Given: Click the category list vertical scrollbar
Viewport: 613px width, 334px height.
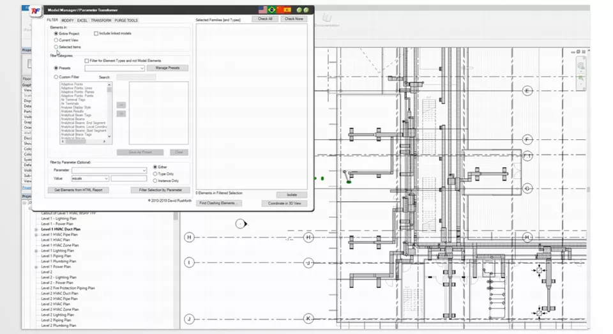Looking at the screenshot, I should pos(109,110).
